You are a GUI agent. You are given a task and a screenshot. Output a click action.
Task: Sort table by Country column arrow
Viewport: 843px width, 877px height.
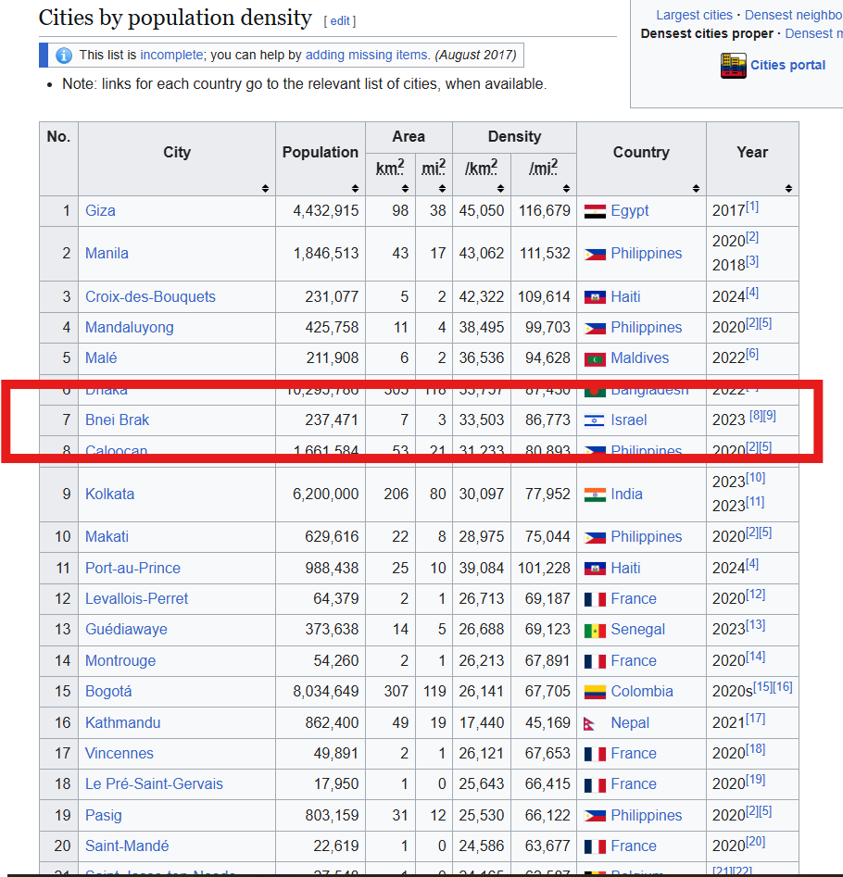coord(697,189)
